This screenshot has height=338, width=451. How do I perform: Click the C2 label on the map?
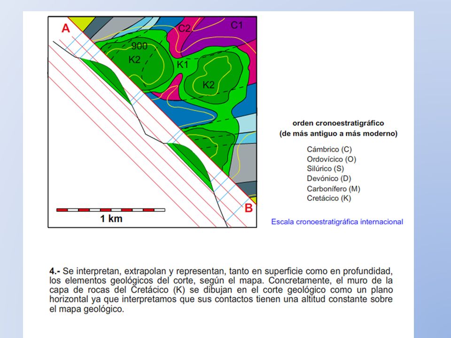pyautogui.click(x=184, y=29)
